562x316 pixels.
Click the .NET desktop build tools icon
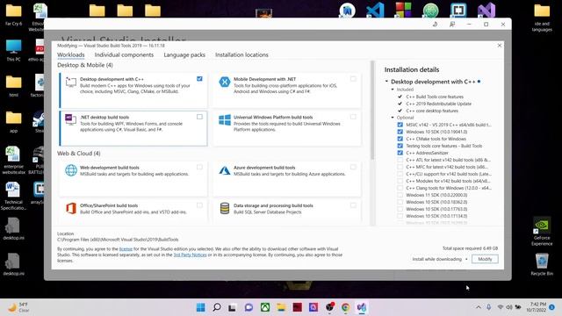point(70,119)
